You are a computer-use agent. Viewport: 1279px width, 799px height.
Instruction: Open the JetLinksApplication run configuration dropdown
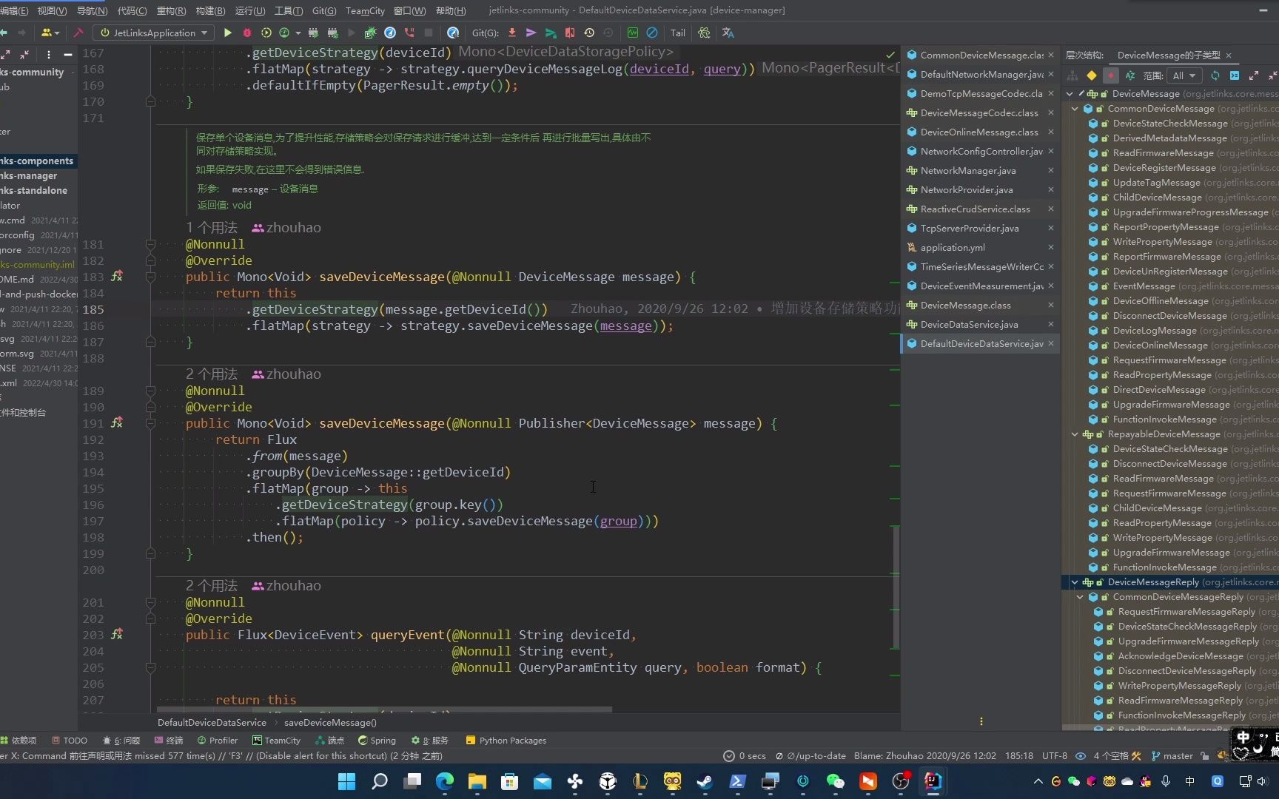(154, 33)
